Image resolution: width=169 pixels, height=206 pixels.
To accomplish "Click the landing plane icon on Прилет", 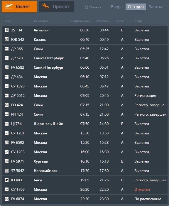I will pos(46,6).
